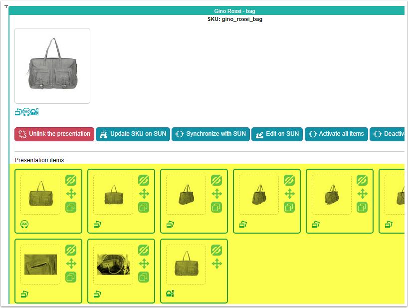Toggle visibility of the second top-row item
The image size is (408, 308).
coord(144,180)
